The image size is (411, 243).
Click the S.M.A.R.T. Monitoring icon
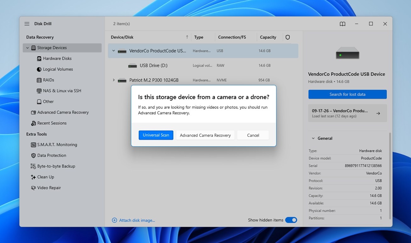point(33,145)
